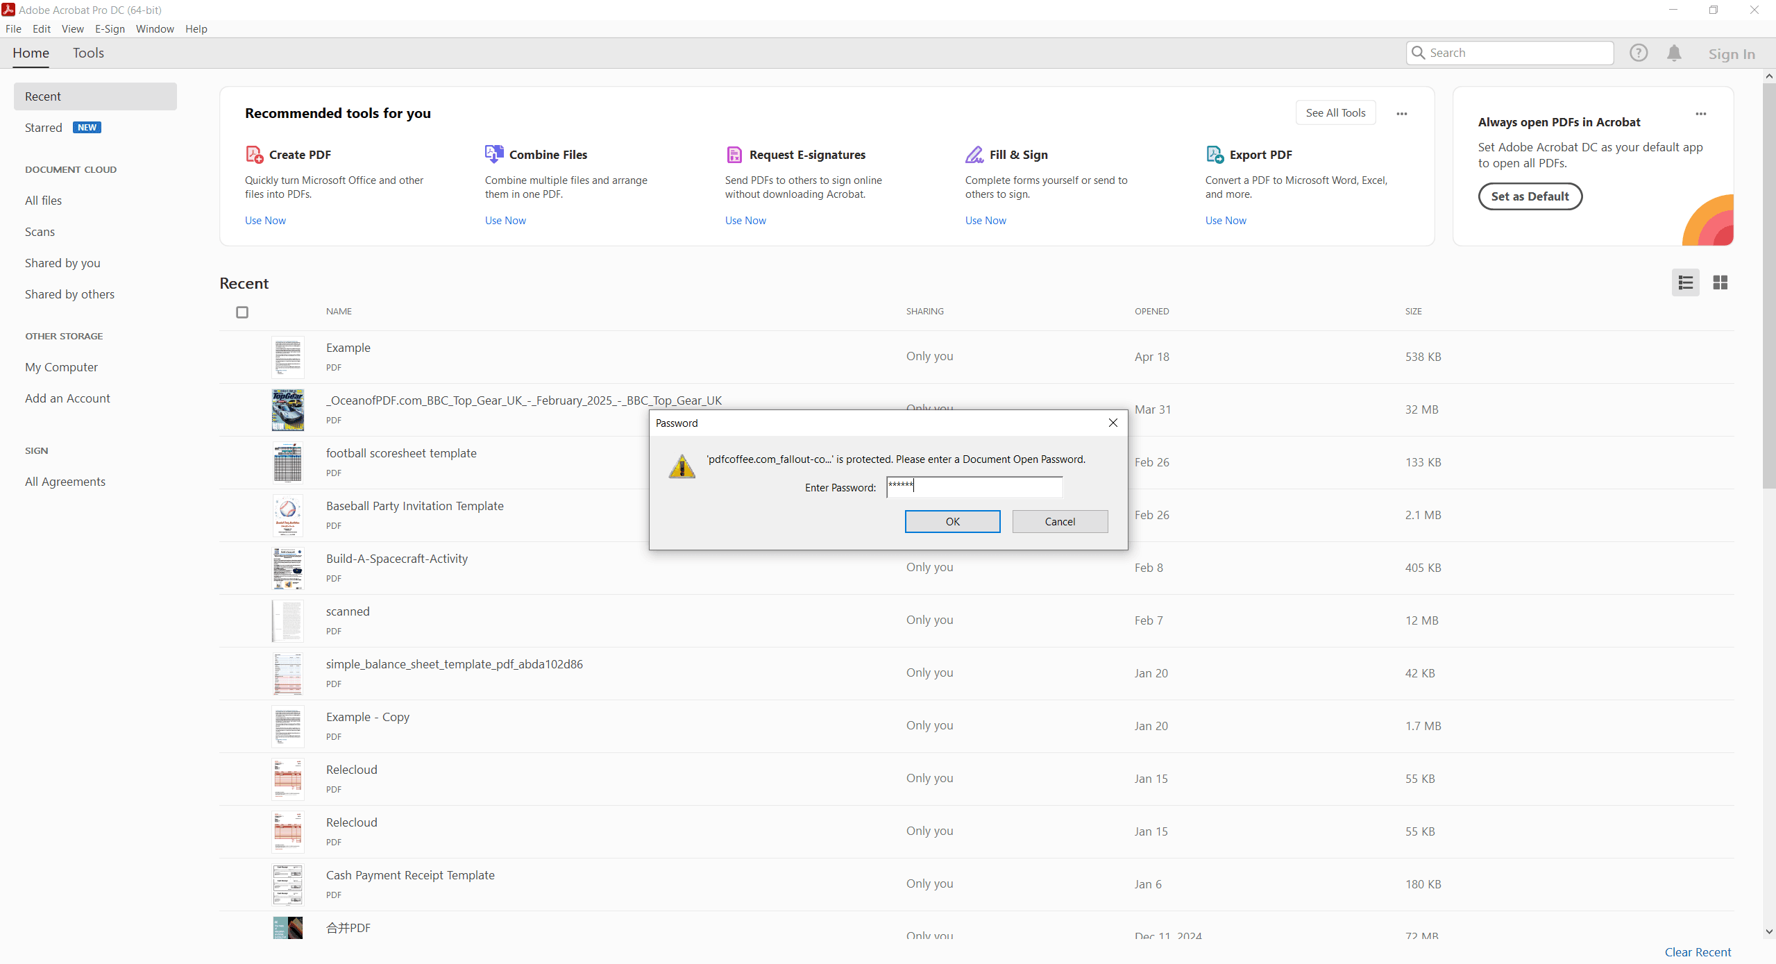Click the Export PDF tool icon

pyautogui.click(x=1215, y=154)
